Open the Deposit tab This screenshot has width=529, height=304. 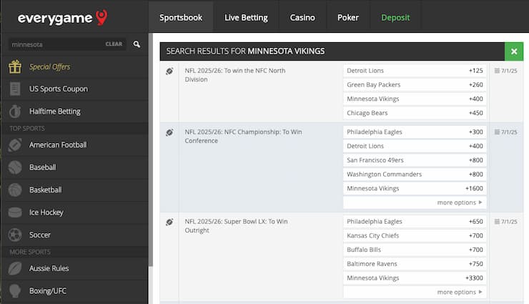pos(395,18)
